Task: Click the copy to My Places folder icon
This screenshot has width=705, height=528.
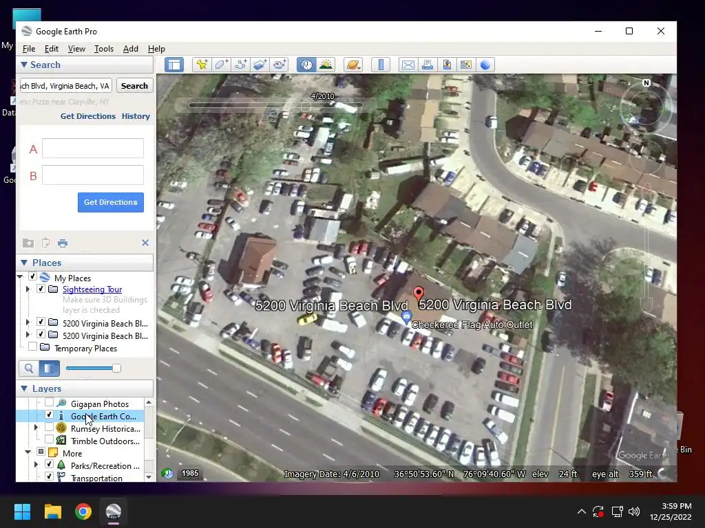Action: (x=28, y=243)
